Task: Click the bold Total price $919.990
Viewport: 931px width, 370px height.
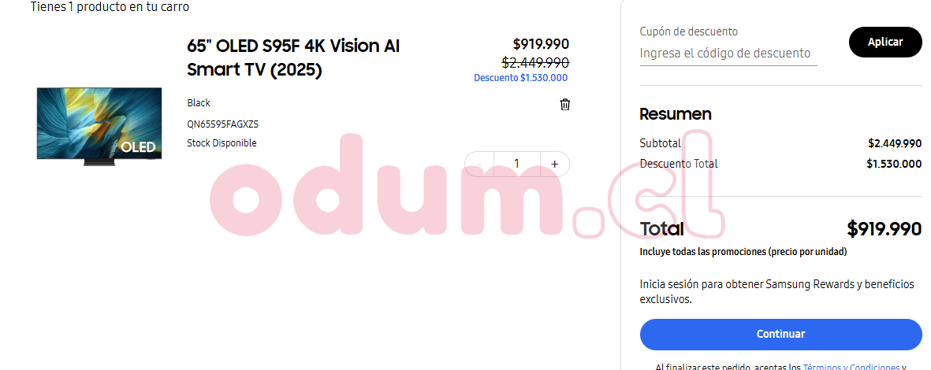Action: tap(884, 229)
